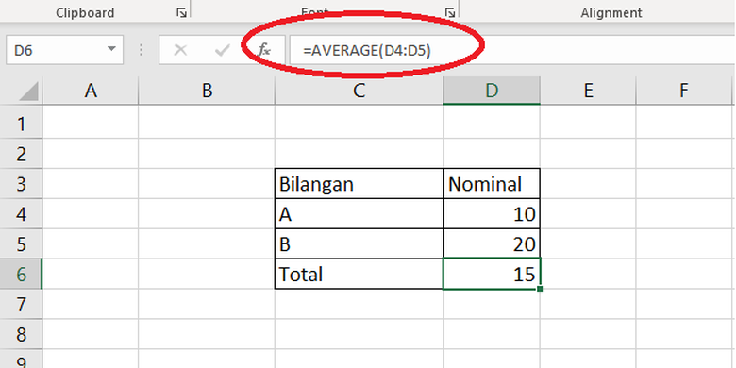Select column E header
This screenshot has height=368, width=736.
tap(588, 91)
